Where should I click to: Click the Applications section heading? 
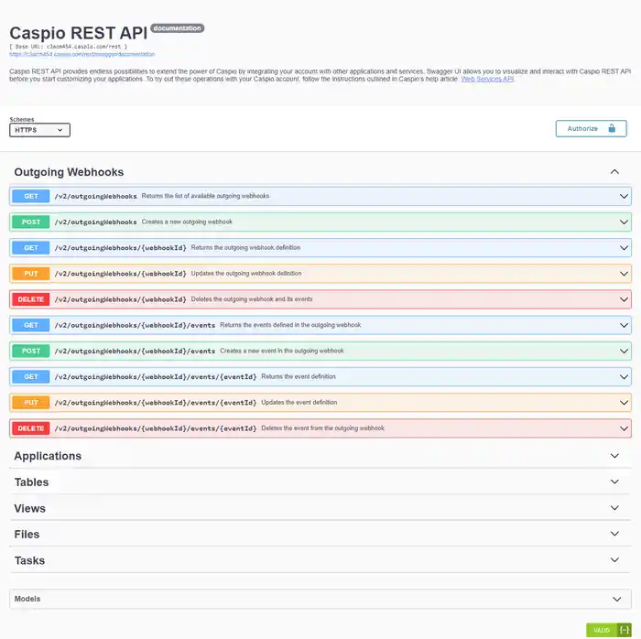48,456
